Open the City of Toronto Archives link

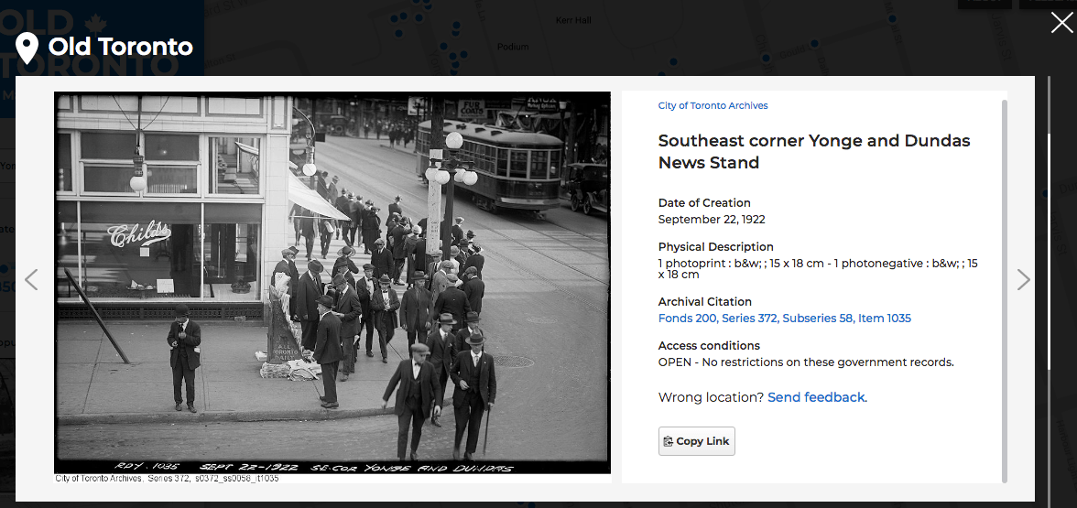point(713,106)
